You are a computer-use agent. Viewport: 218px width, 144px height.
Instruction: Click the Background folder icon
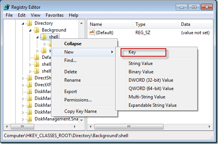(37, 30)
